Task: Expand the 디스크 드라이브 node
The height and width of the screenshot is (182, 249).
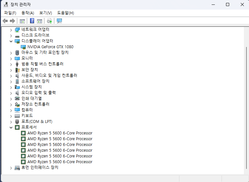Action: pyautogui.click(x=11, y=36)
